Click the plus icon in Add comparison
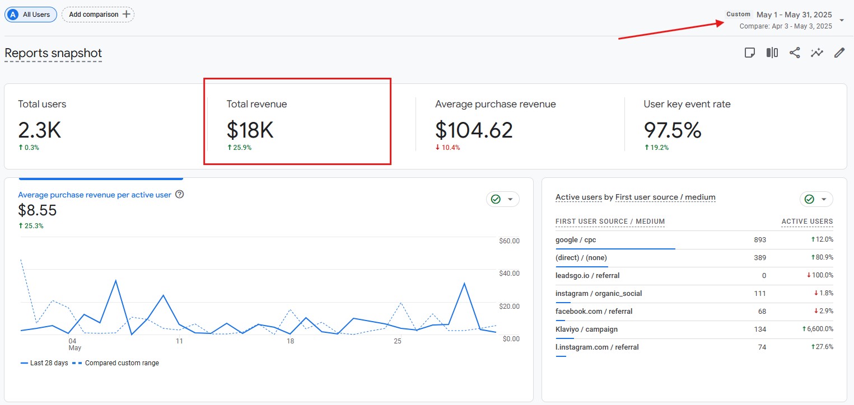The width and height of the screenshot is (854, 405). 126,14
